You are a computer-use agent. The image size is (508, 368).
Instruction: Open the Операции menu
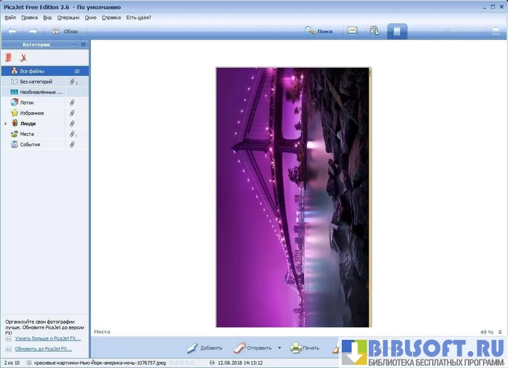point(69,18)
